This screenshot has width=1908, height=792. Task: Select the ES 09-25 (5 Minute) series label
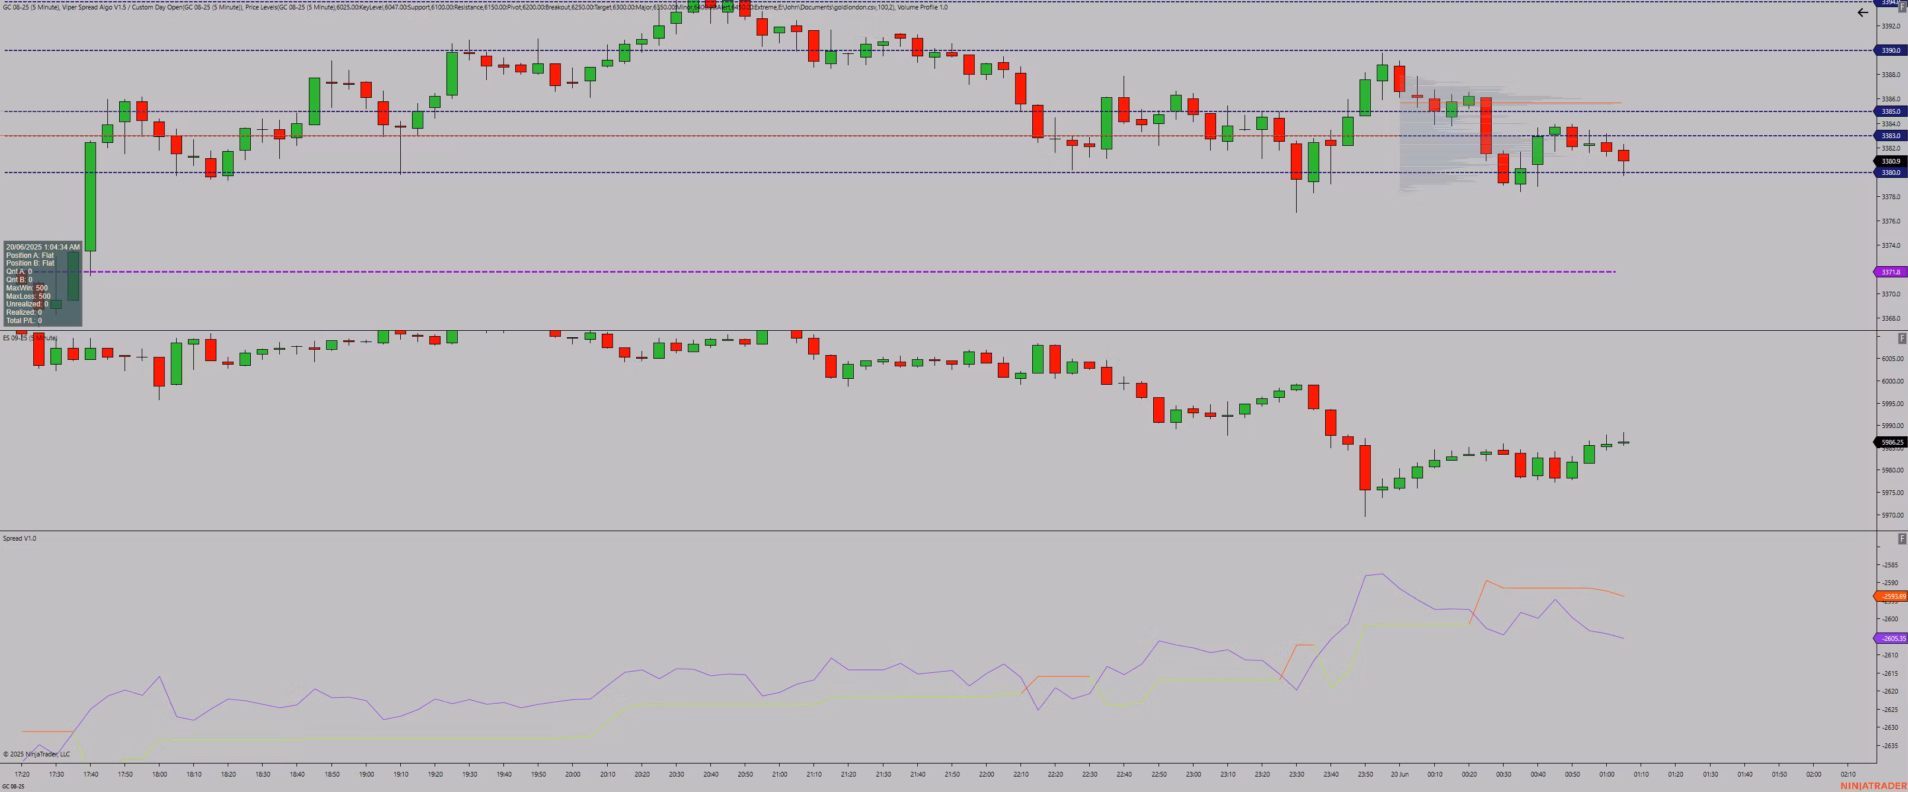[x=30, y=338]
